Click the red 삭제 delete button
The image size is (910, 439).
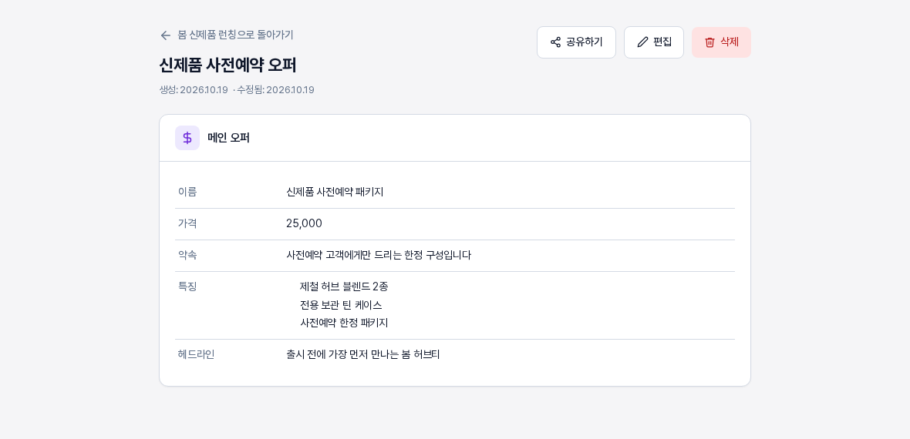point(721,42)
